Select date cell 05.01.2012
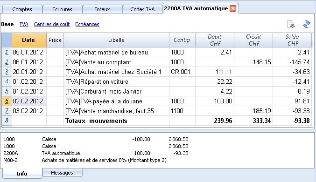Image resolution: width=316 pixels, height=182 pixels. coord(29,52)
